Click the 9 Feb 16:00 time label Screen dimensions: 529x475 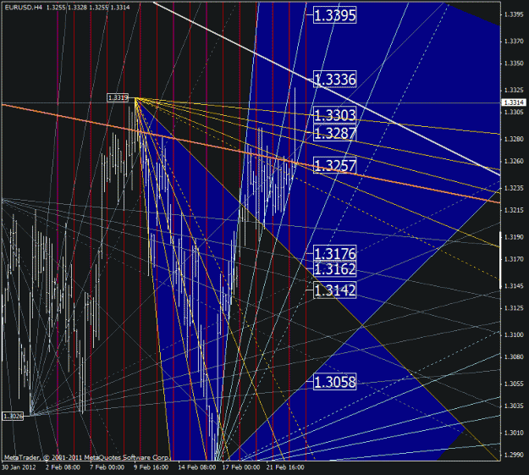[x=152, y=467]
